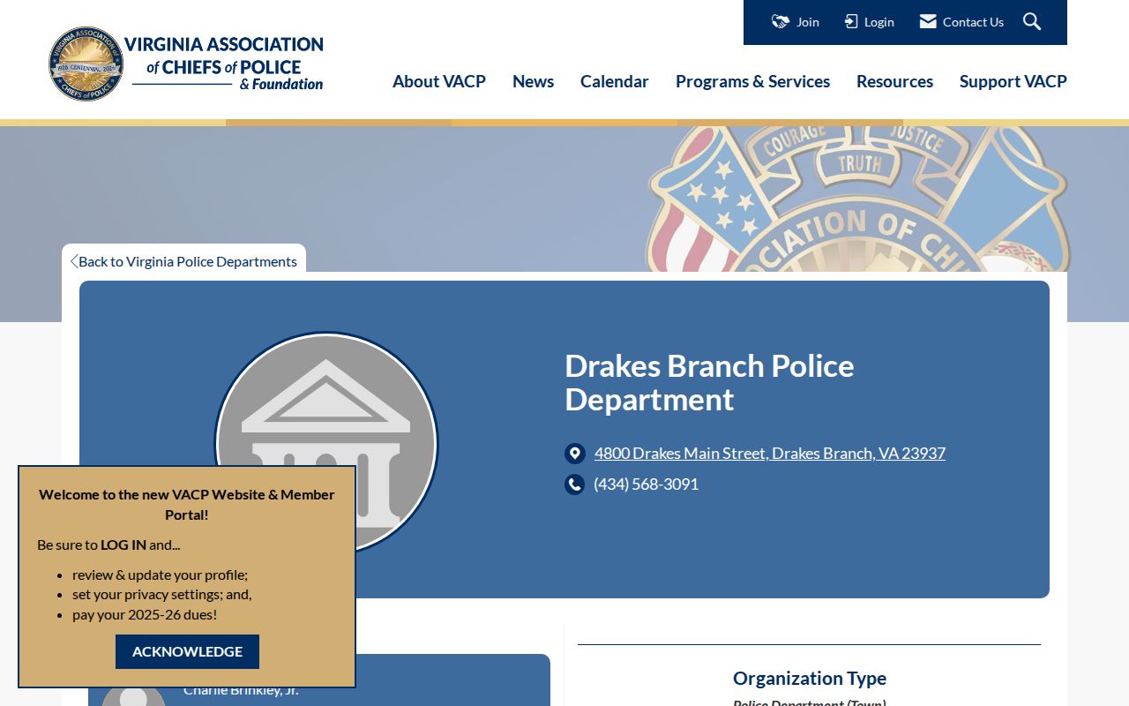Click the Welcome to new VACP Website text

[187, 505]
